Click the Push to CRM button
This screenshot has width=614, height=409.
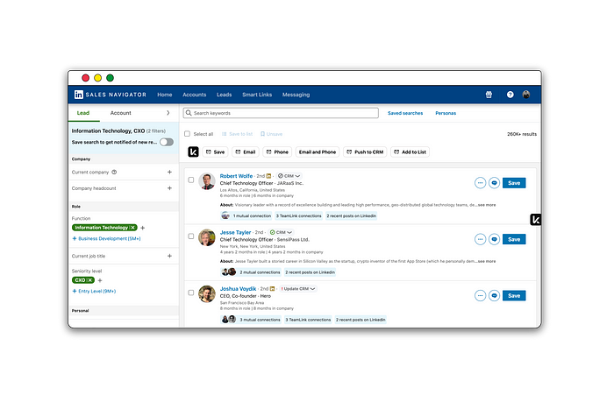[x=365, y=152]
